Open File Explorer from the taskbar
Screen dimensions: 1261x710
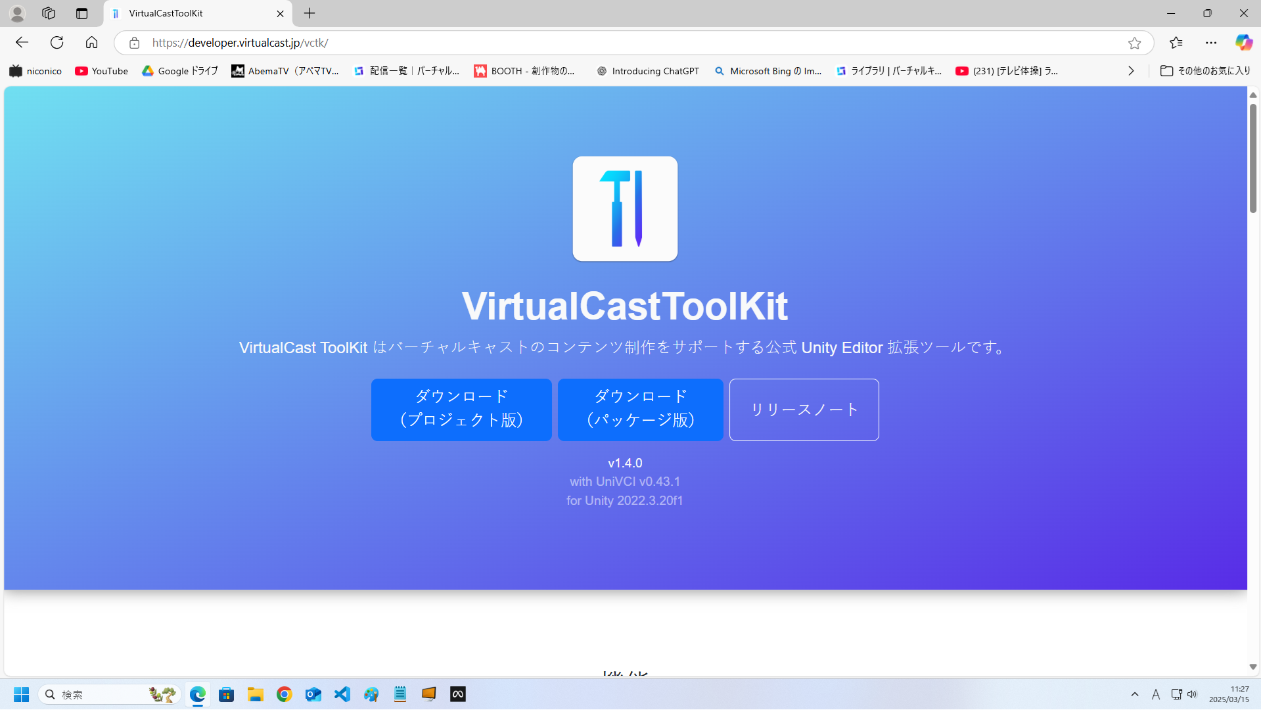[x=256, y=694]
